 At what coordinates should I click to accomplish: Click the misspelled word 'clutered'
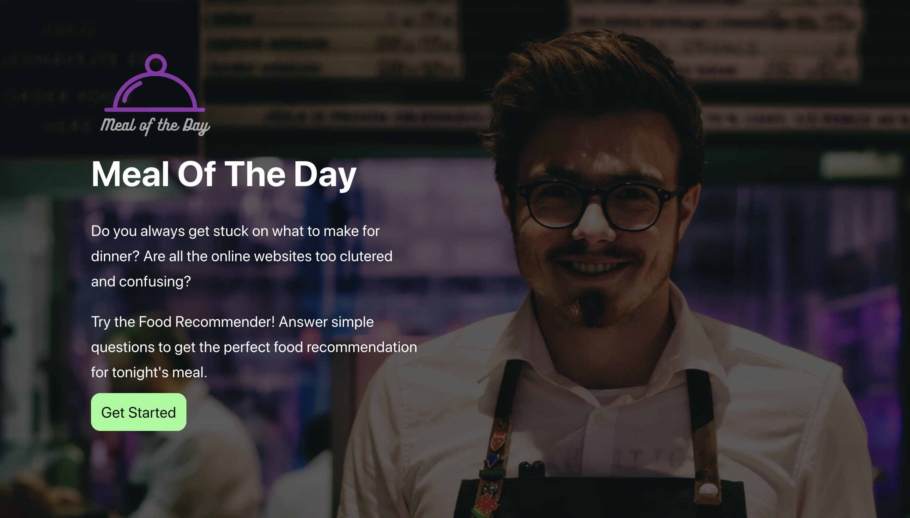click(366, 256)
